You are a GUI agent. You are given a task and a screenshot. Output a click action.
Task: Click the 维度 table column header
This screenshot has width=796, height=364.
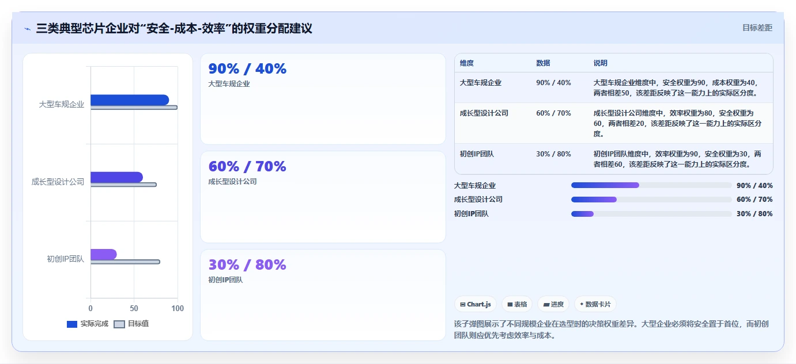point(467,63)
